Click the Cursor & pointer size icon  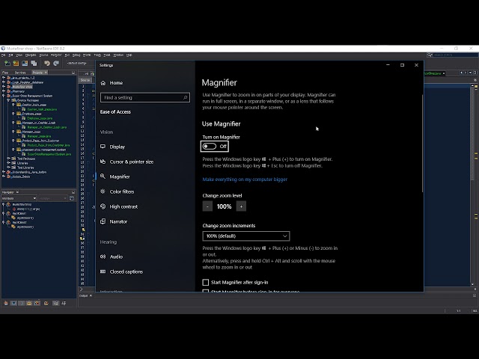pyautogui.click(x=103, y=162)
